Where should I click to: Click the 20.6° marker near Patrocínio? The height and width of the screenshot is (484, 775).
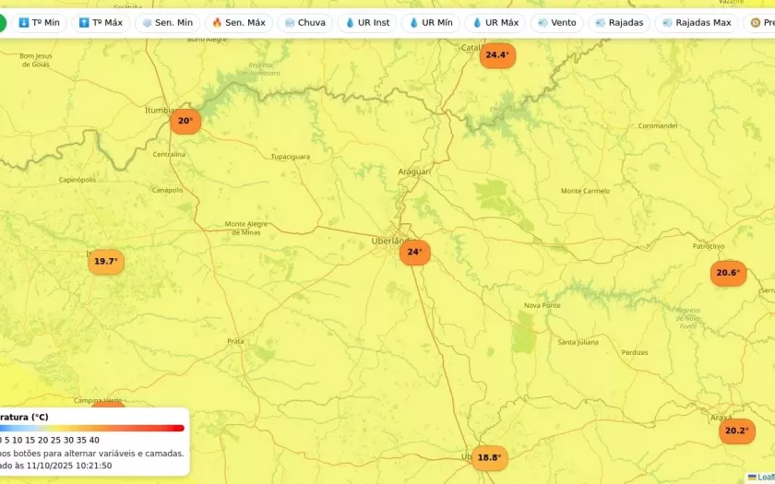click(x=728, y=273)
